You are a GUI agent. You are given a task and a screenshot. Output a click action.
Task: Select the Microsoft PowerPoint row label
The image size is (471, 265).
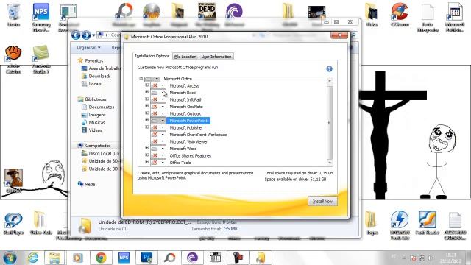pos(188,121)
